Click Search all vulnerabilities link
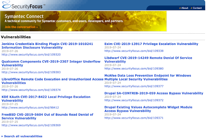 coord(22,136)
